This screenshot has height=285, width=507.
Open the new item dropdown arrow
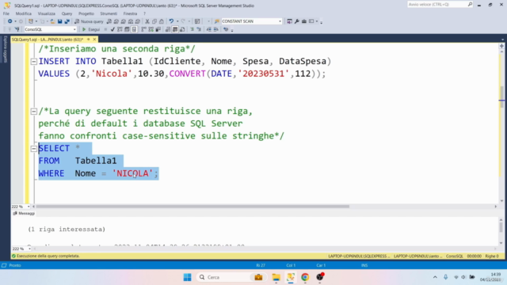click(36, 21)
